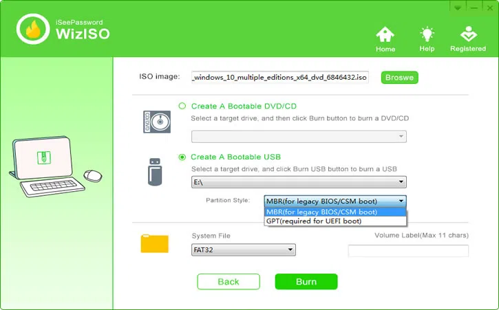This screenshot has height=310, width=499.
Task: Select Create A Bootable DVD/CD option
Action: tap(182, 107)
